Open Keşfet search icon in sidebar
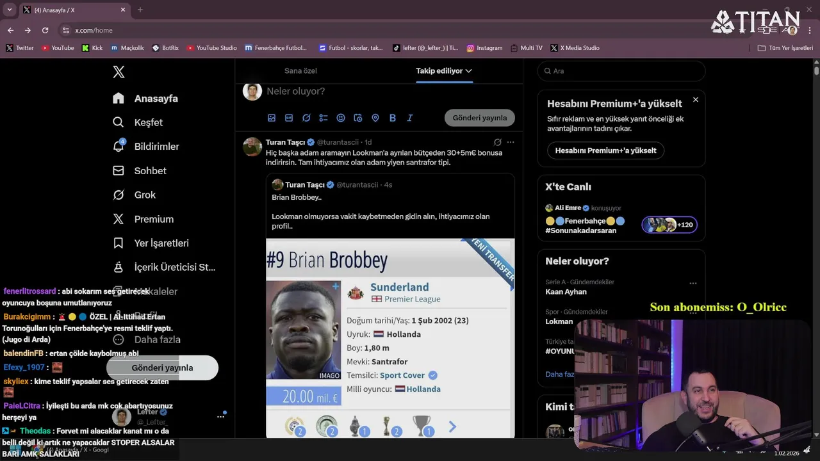Viewport: 820px width, 461px height. coord(119,122)
